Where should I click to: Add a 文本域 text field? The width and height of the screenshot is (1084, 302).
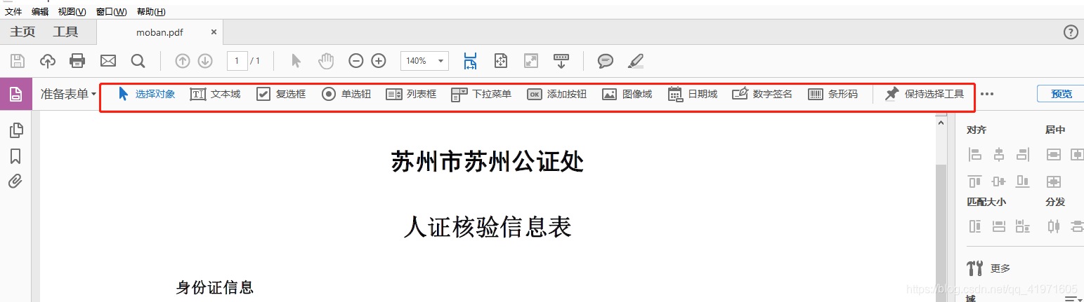(x=215, y=94)
